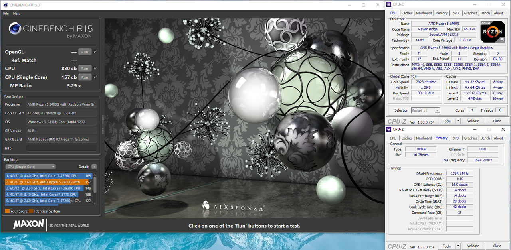Viewport: 511px width, 250px height.
Task: Switch to Bench tab in upper CPU-Z
Action: click(x=485, y=13)
